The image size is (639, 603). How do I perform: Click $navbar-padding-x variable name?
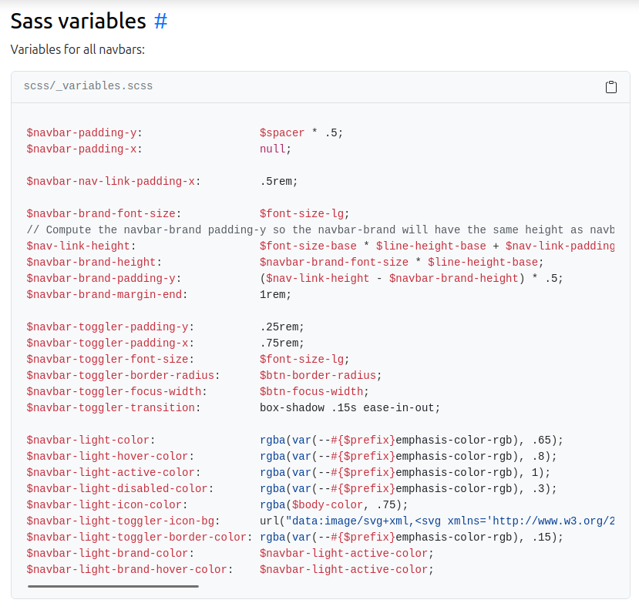tap(82, 149)
